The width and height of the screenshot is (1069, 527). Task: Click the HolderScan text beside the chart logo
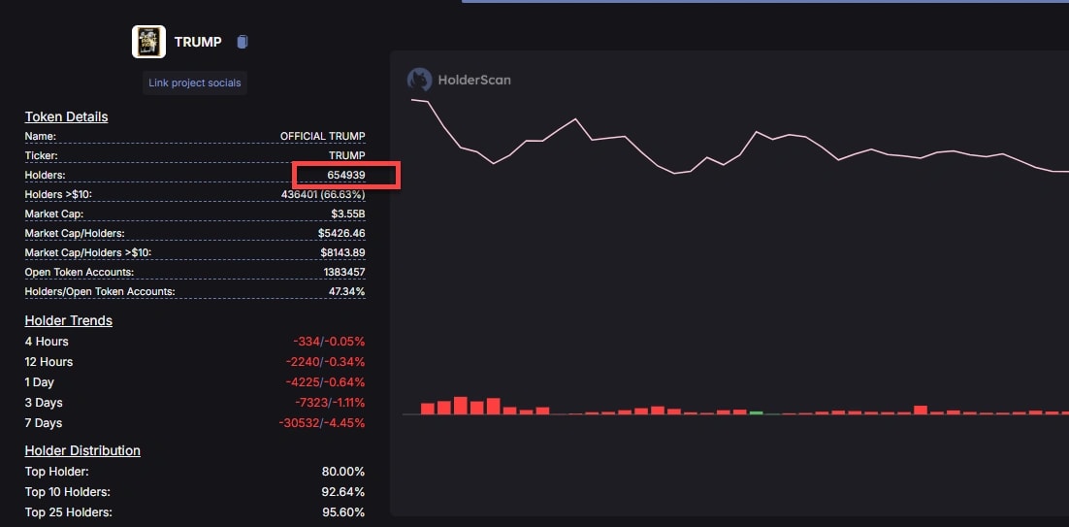pyautogui.click(x=473, y=80)
